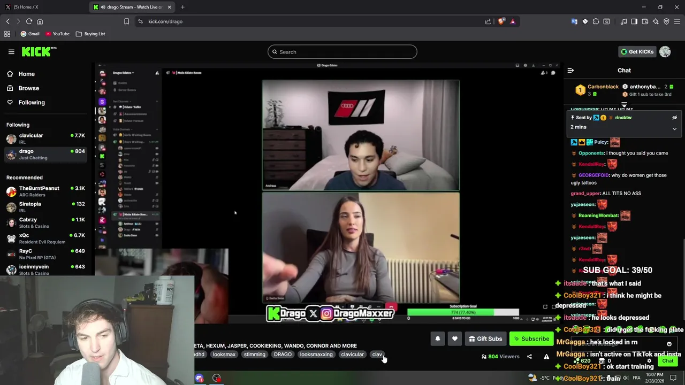Select the 'DRAGO' tag
Screen dimensions: 685x385
pyautogui.click(x=283, y=355)
